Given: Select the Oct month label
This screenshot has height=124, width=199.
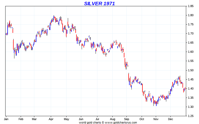Looking at the screenshot, I should [x=142, y=119].
